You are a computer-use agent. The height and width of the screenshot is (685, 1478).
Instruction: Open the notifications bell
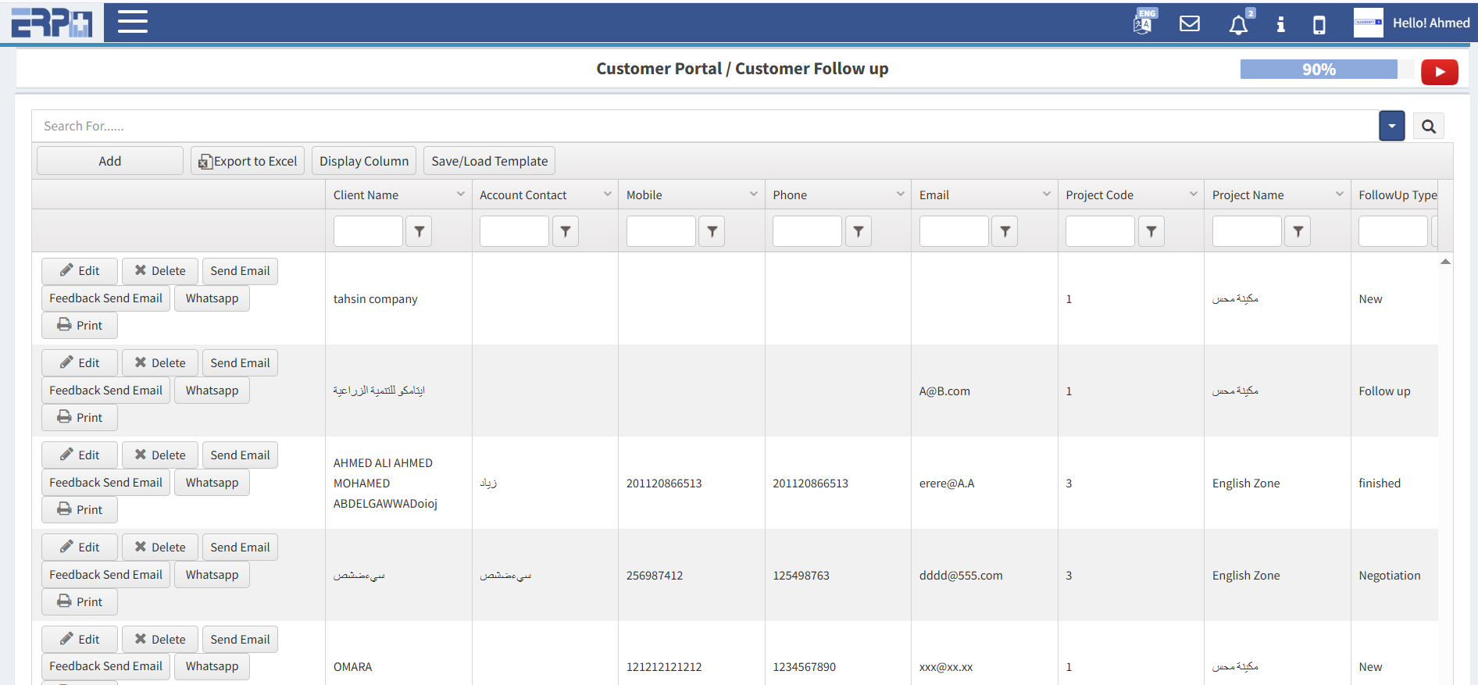click(x=1238, y=24)
